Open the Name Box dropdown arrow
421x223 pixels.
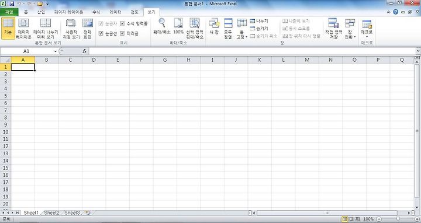coord(56,51)
